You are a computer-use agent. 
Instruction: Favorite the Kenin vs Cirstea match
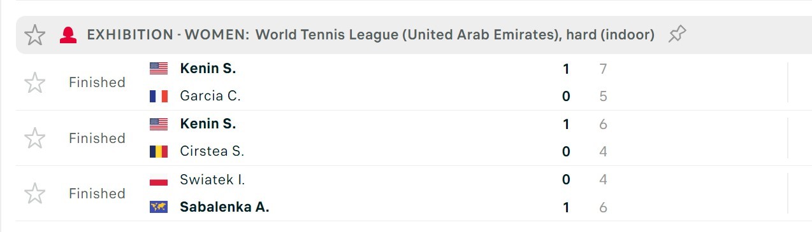tap(34, 138)
